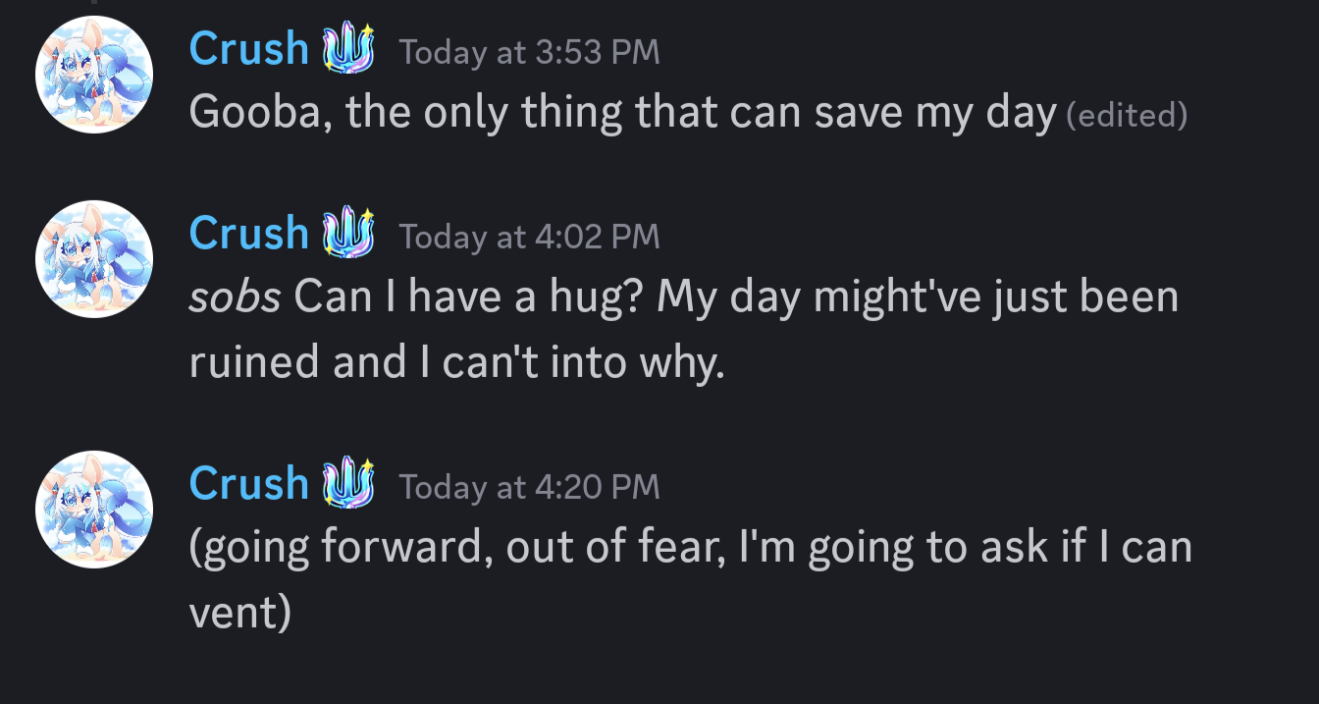Open Crush's avatar on the 3:53 PM message

(x=94, y=75)
